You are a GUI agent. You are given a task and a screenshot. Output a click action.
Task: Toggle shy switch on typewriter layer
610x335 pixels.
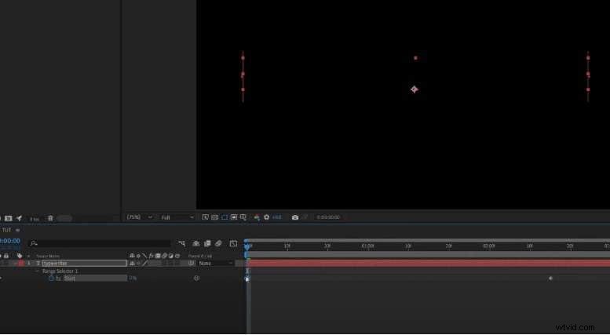tap(132, 263)
